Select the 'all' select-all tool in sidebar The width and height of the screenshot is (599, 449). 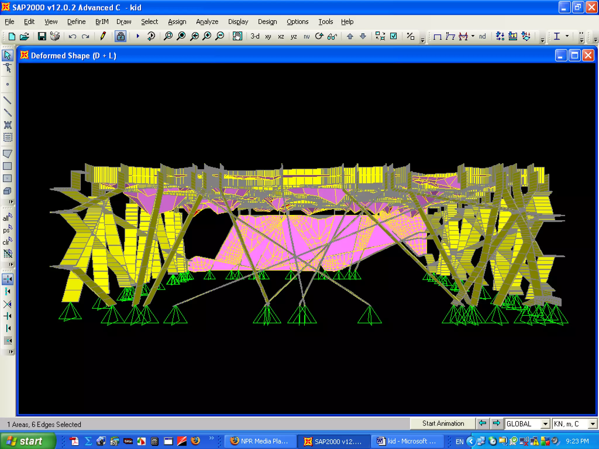click(x=7, y=217)
